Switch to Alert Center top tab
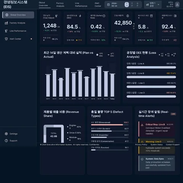The image size is (183, 183). (x=98, y=5)
